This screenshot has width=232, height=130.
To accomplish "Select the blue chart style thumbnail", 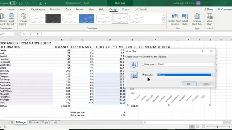I will tap(86, 18).
